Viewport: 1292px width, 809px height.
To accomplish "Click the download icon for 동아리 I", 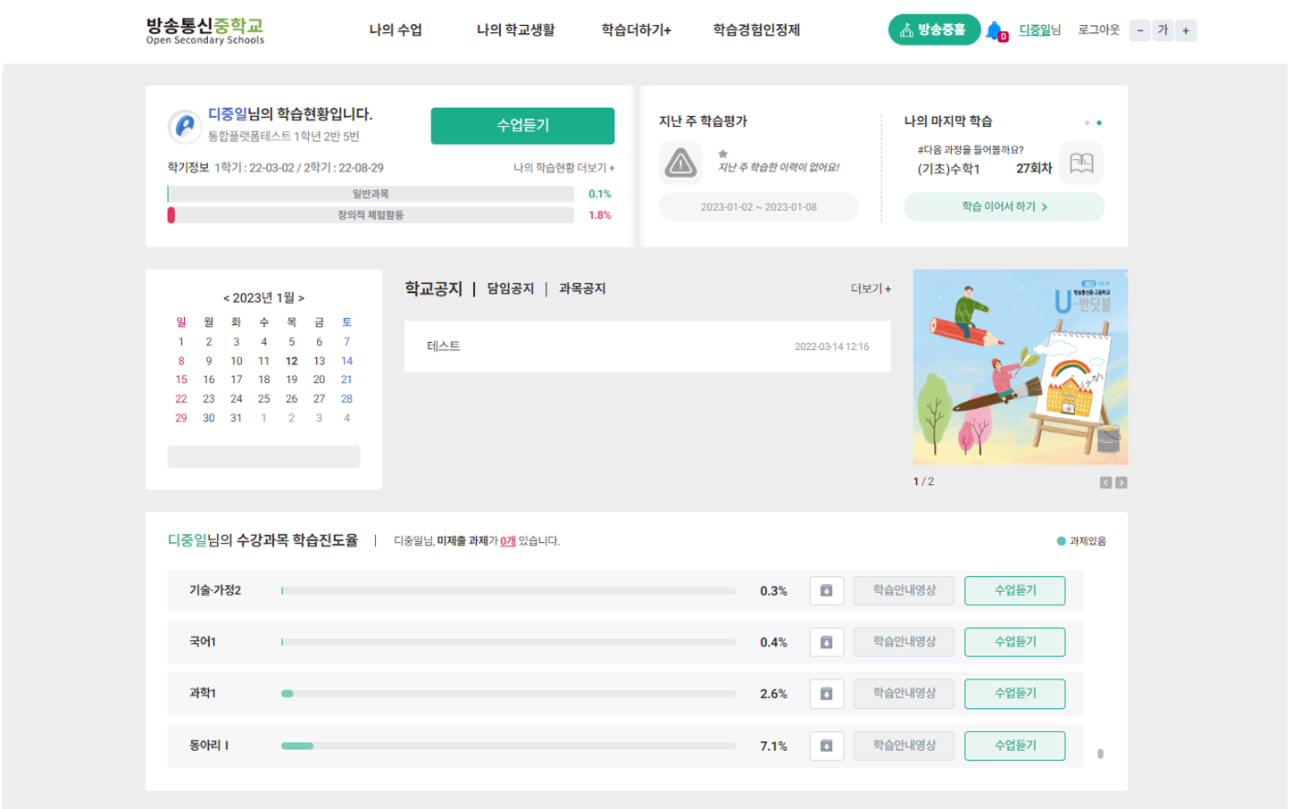I will [x=826, y=746].
